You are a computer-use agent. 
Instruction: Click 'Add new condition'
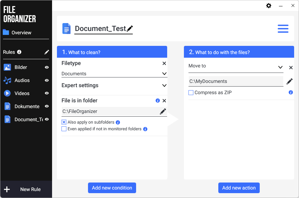(112, 188)
